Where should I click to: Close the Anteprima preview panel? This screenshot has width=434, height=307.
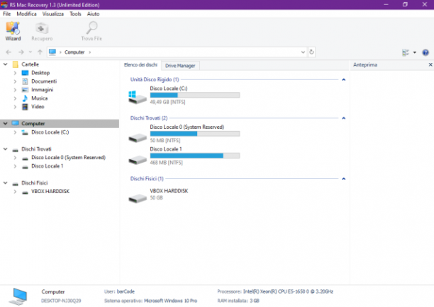430,64
